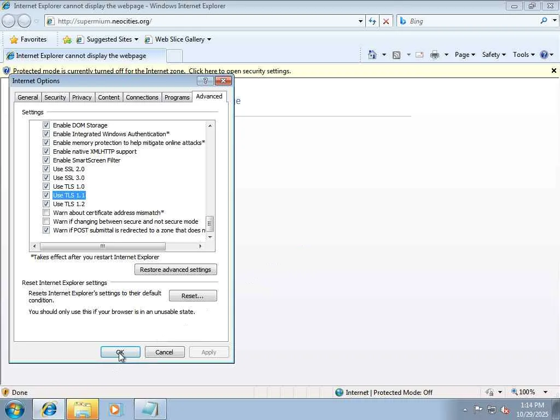560x420 pixels.
Task: Open the Windows Start orb
Action: 15,409
